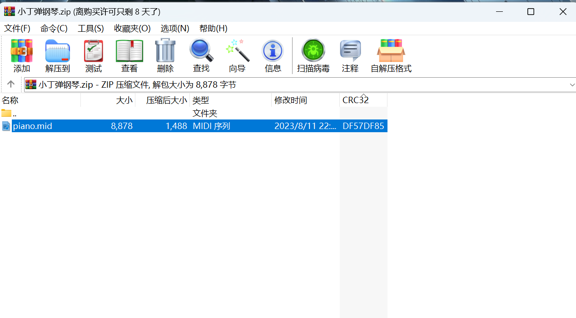This screenshot has width=576, height=318.
Task: Click the 8,878 size value
Action: click(x=122, y=126)
